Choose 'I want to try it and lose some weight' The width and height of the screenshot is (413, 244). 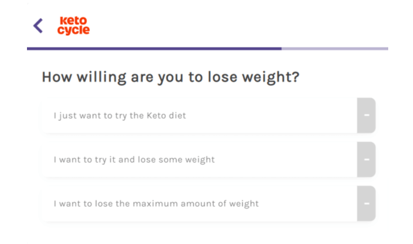[134, 159]
